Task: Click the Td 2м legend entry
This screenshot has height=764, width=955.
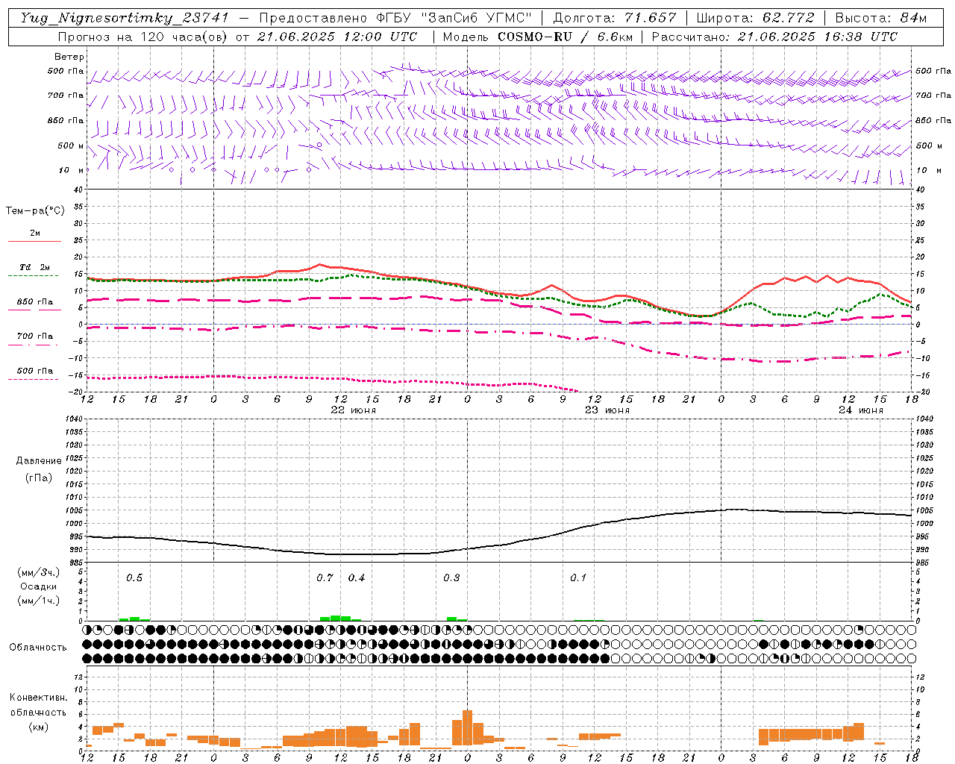Action: coord(35,267)
